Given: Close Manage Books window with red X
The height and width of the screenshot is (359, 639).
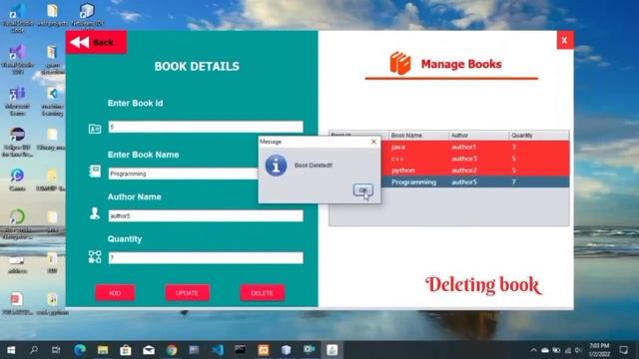Looking at the screenshot, I should 565,40.
